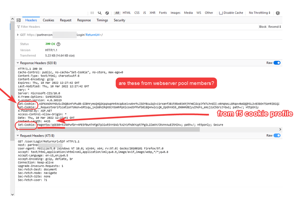Select the Cache-Control response header line
298x203 pixels.
pyautogui.click(x=70, y=72)
